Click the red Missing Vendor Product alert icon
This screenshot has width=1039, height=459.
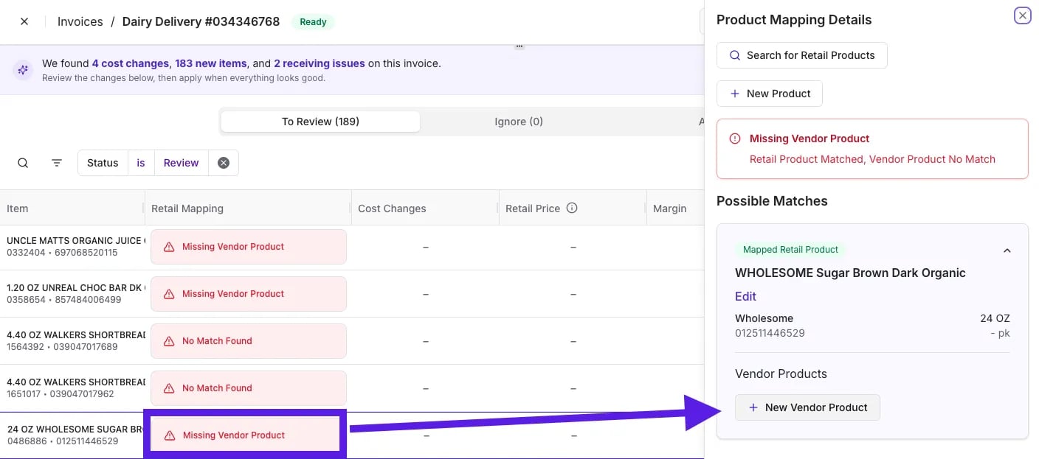pyautogui.click(x=735, y=139)
